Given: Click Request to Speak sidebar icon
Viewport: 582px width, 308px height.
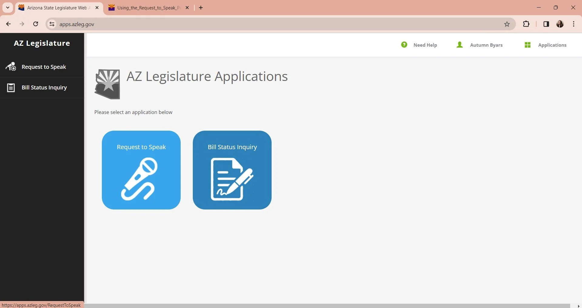Looking at the screenshot, I should (x=11, y=67).
